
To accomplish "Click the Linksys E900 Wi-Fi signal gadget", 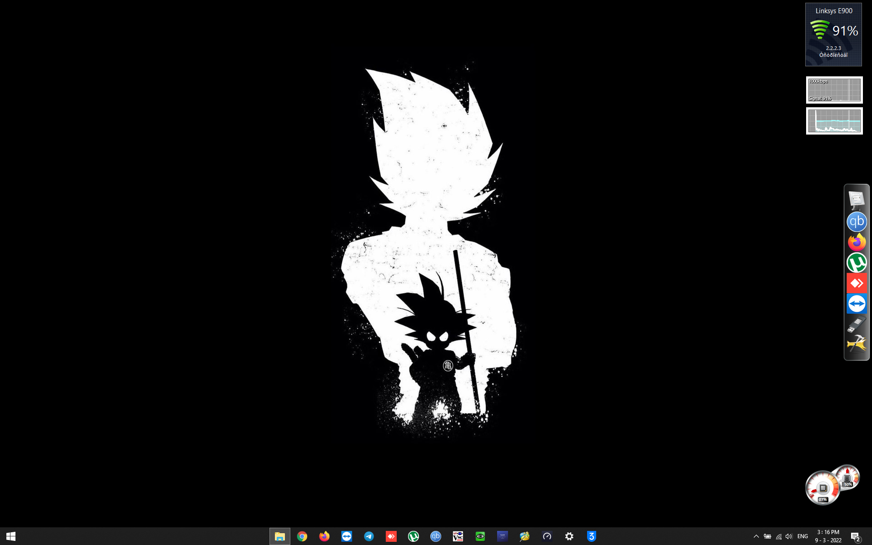I will tap(833, 35).
